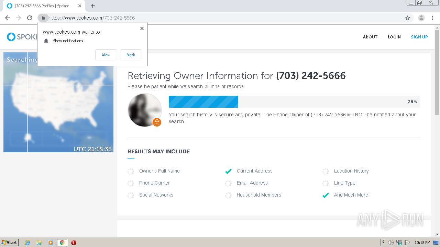
Task: Open the Chrome profile avatar
Action: [421, 18]
